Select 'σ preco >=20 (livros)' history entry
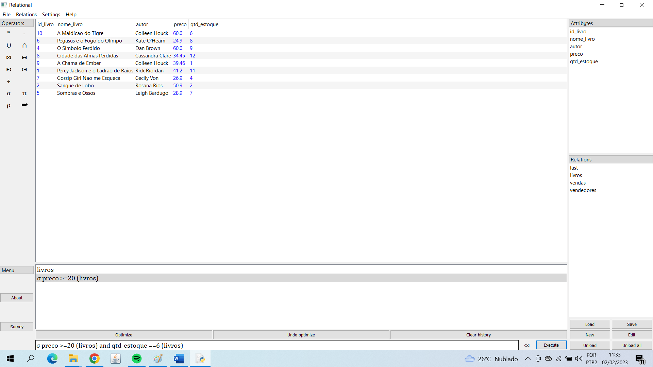 pyautogui.click(x=301, y=278)
